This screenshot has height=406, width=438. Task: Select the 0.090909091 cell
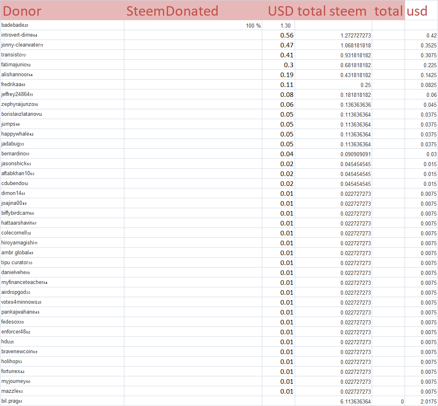[x=333, y=154]
